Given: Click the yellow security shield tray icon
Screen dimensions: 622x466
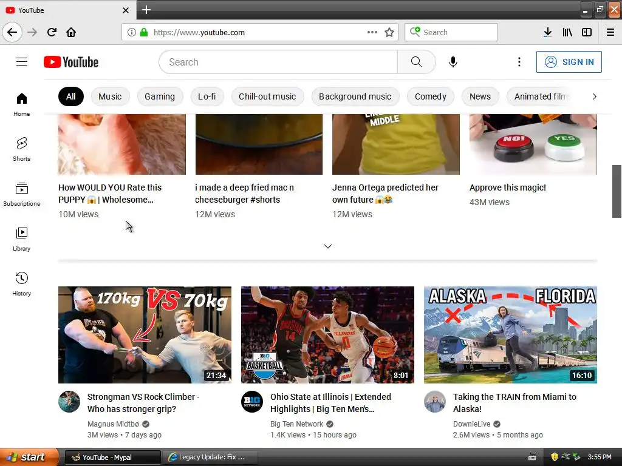Looking at the screenshot, I should pyautogui.click(x=555, y=457).
